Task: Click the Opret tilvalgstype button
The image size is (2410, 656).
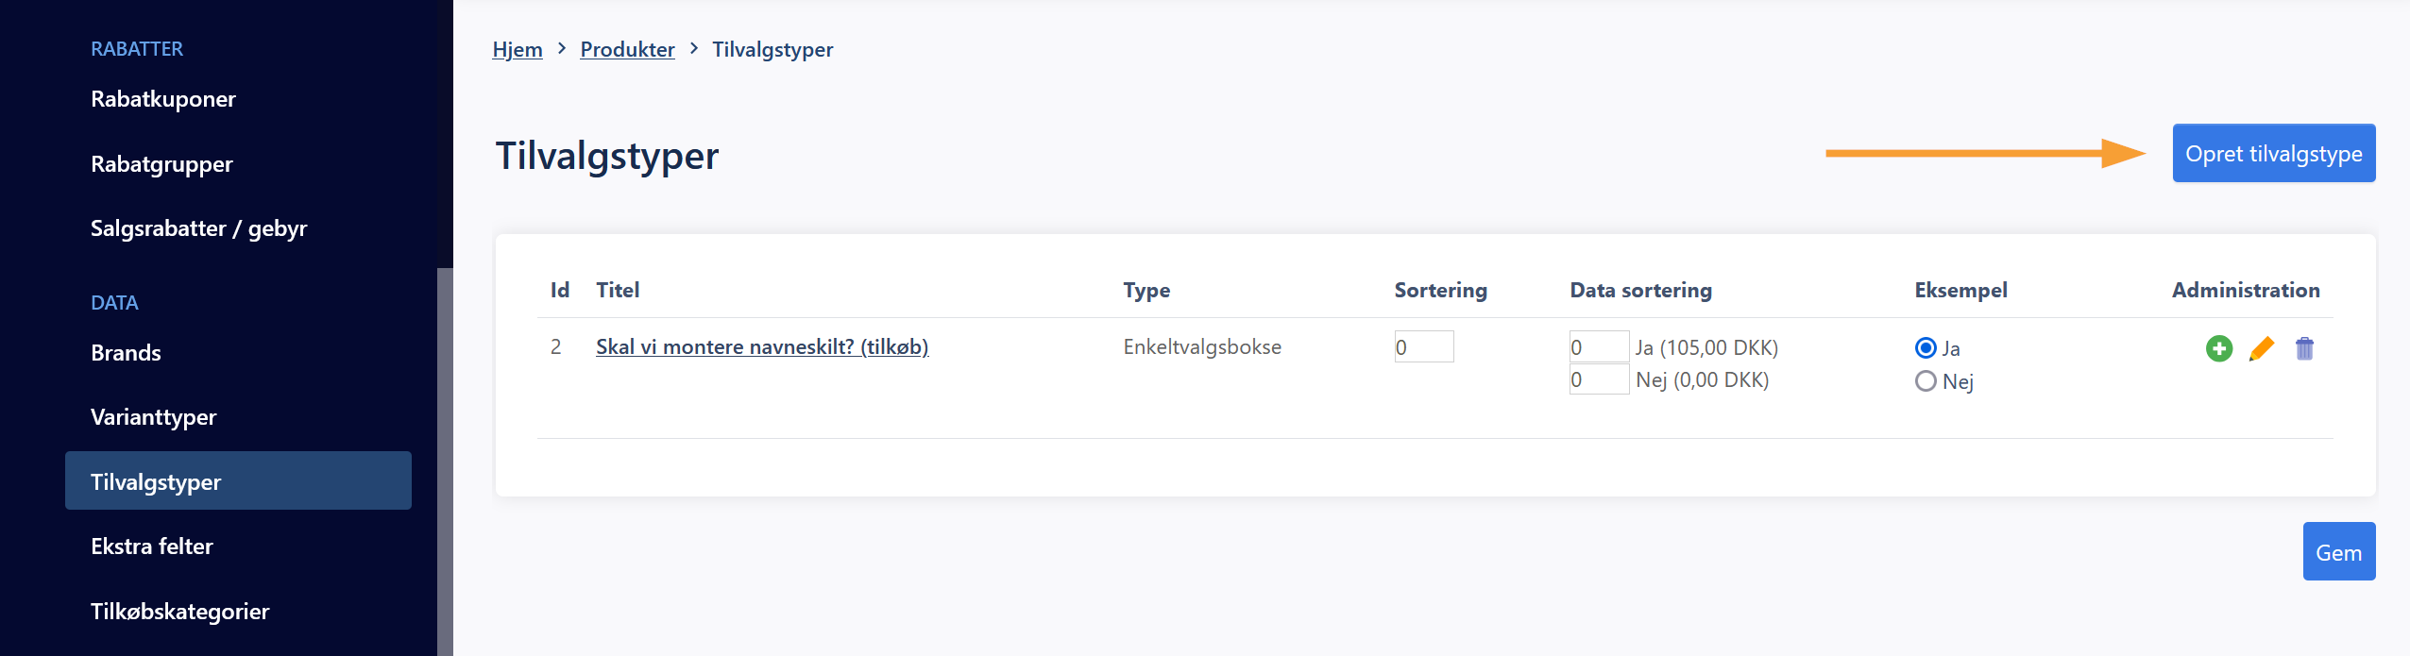Action: 2273,153
